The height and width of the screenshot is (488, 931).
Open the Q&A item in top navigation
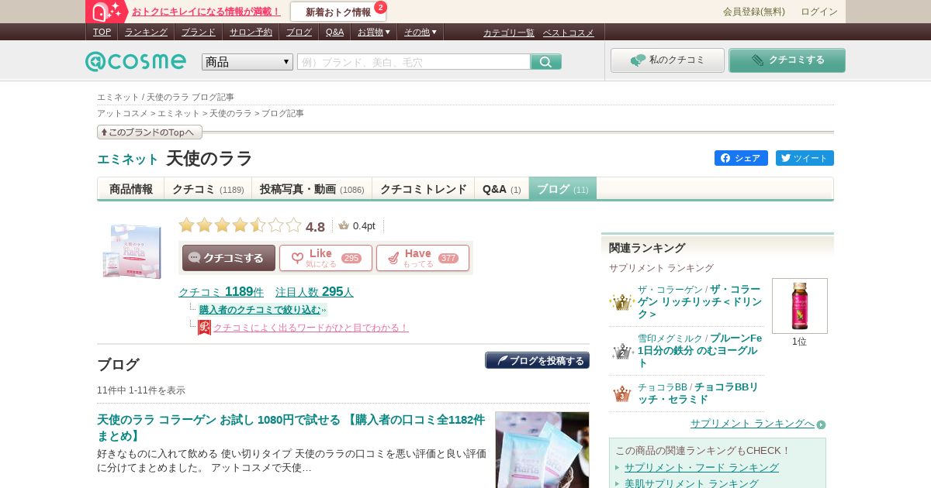point(334,32)
